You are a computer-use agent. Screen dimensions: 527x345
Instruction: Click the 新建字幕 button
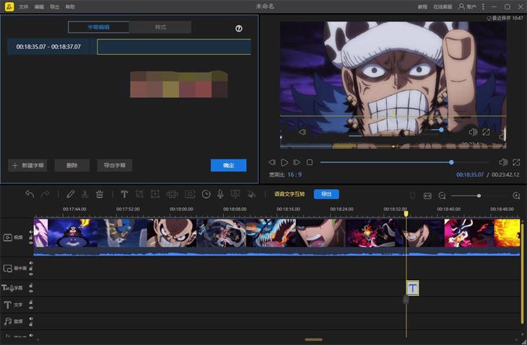click(27, 165)
